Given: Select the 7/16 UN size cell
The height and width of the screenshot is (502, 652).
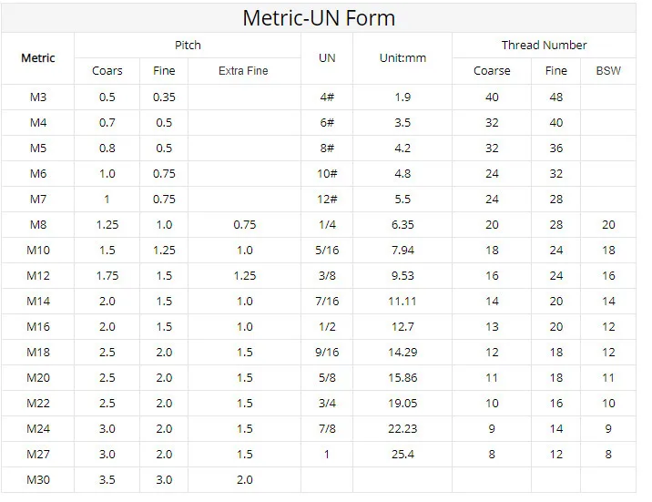Looking at the screenshot, I should pos(327,302).
